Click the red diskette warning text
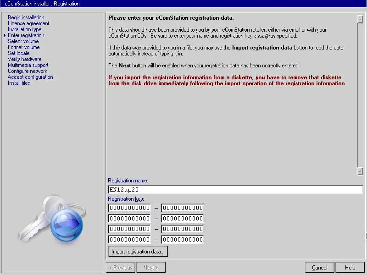 pos(227,80)
